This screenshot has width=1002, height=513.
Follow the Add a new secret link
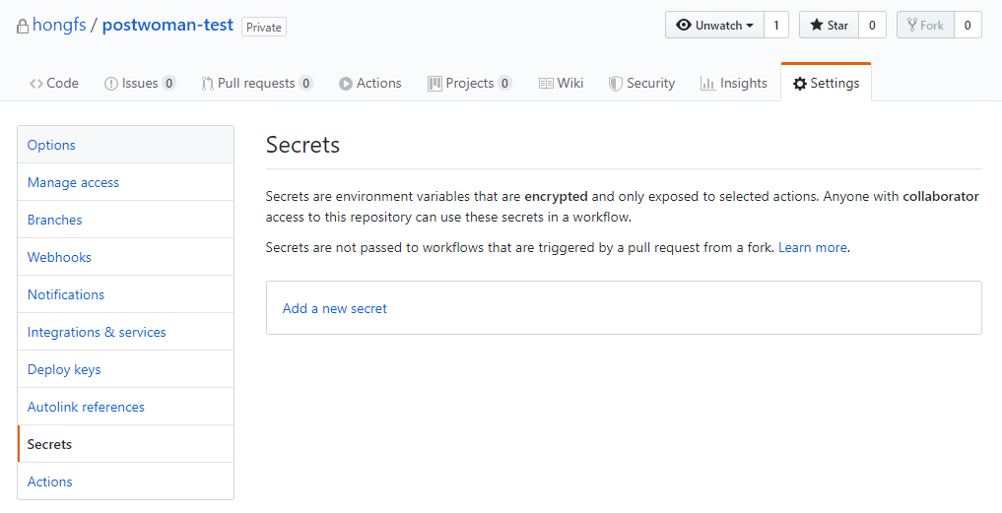tap(335, 308)
